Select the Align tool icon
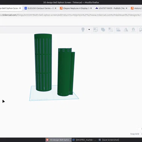Viewport: 142px width, 142px height. coord(118,30)
